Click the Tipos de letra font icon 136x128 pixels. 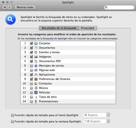point(36,97)
